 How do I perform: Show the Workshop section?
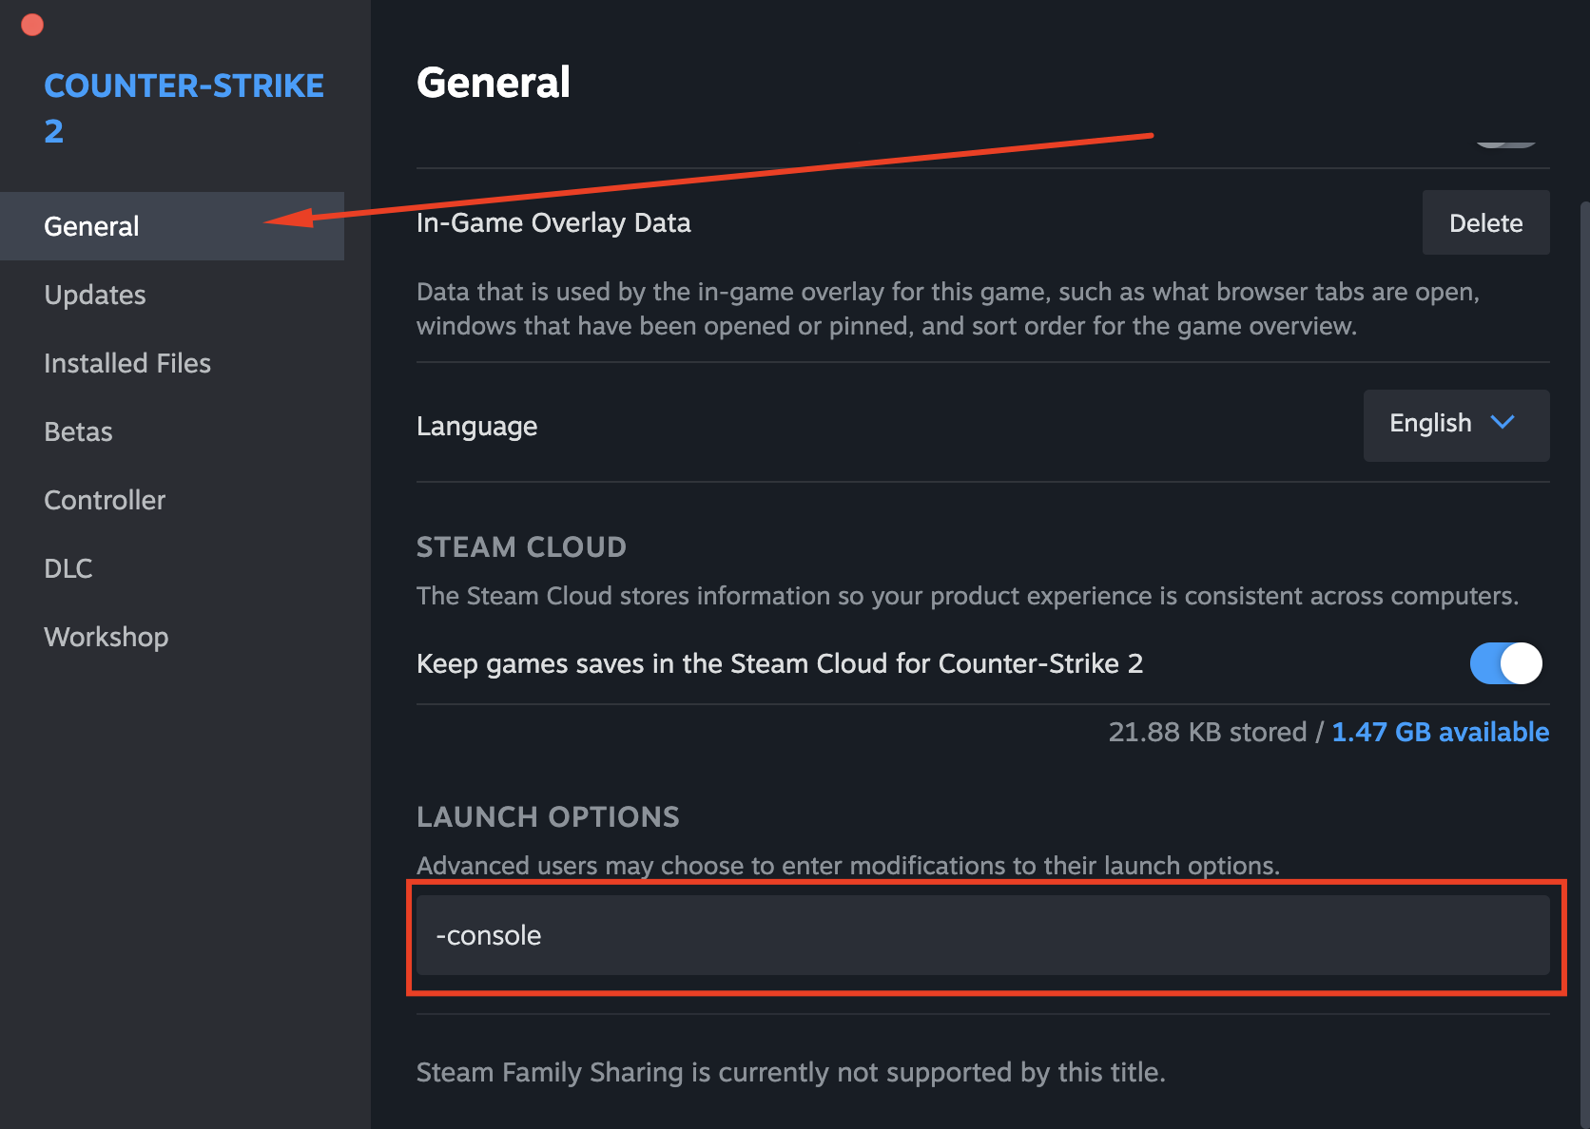coord(107,637)
